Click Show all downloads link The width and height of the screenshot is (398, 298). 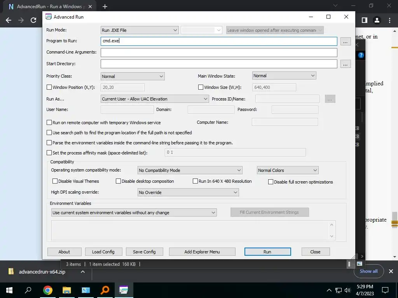point(368,271)
